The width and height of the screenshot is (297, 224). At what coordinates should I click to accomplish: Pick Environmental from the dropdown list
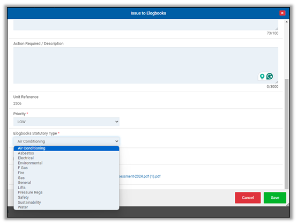click(x=30, y=163)
